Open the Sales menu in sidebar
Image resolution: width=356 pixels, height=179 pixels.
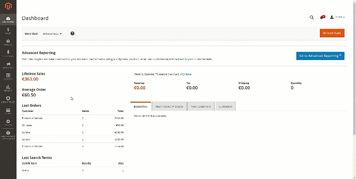8,31
